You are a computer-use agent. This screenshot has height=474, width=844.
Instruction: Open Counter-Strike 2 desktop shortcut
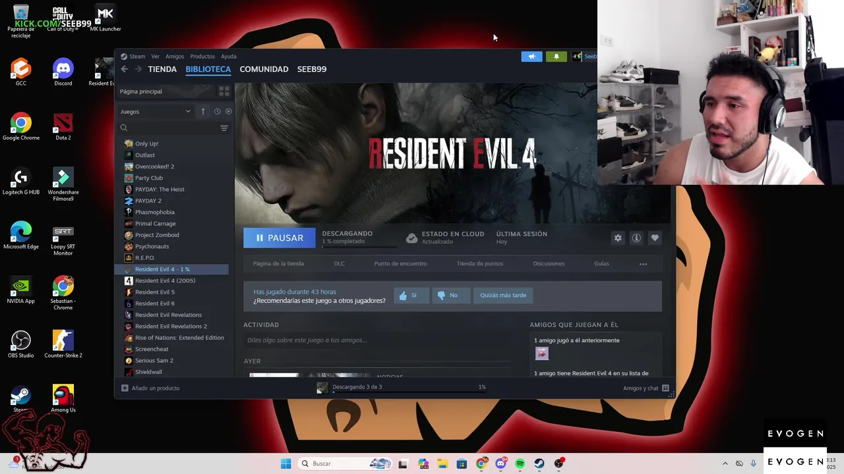(x=63, y=344)
